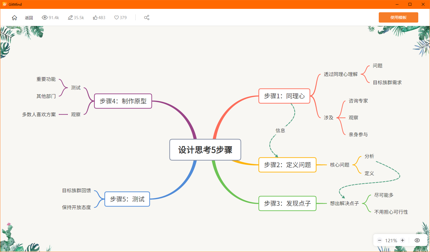Select the node 步骤2：定义问题
The image size is (430, 252).
click(x=287, y=165)
